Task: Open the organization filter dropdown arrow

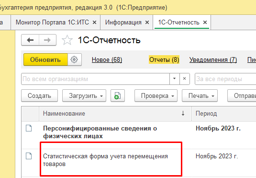Action: [x=174, y=79]
